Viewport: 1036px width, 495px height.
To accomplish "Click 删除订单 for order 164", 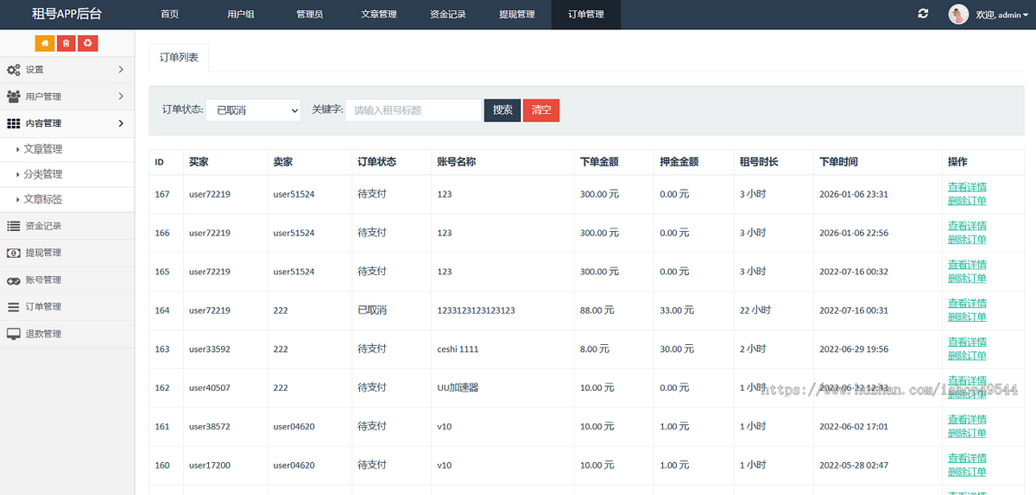I will click(x=967, y=317).
